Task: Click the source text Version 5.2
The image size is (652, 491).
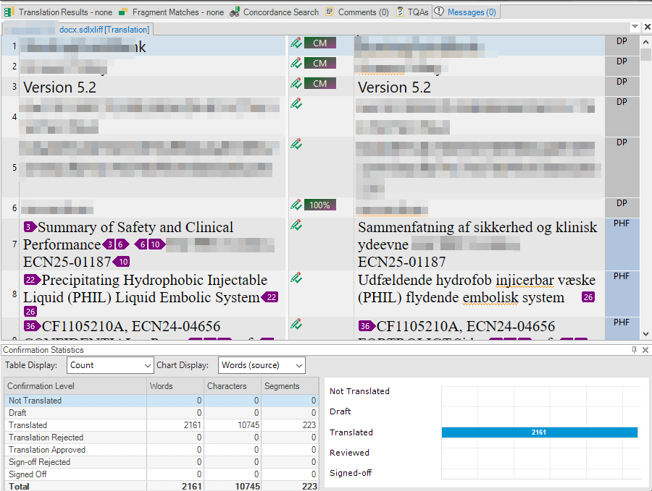Action: 59,87
